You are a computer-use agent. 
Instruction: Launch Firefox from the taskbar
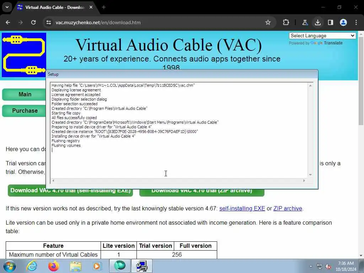click(x=53, y=266)
